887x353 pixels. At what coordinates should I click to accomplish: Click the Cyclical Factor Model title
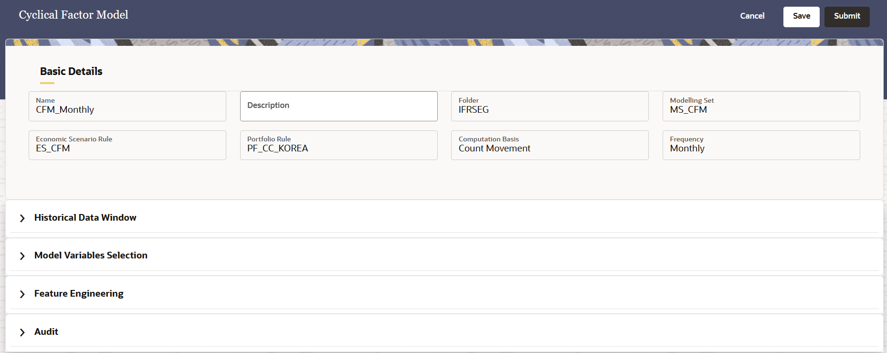[x=74, y=15]
